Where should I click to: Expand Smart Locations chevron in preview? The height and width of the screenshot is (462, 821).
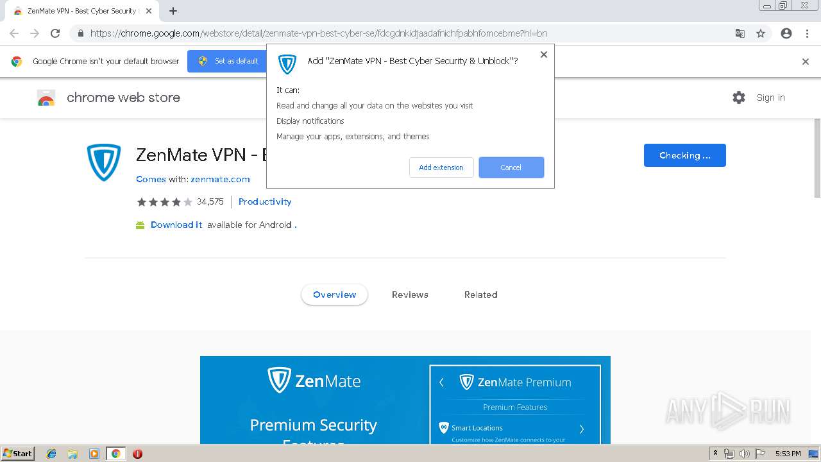click(x=582, y=429)
